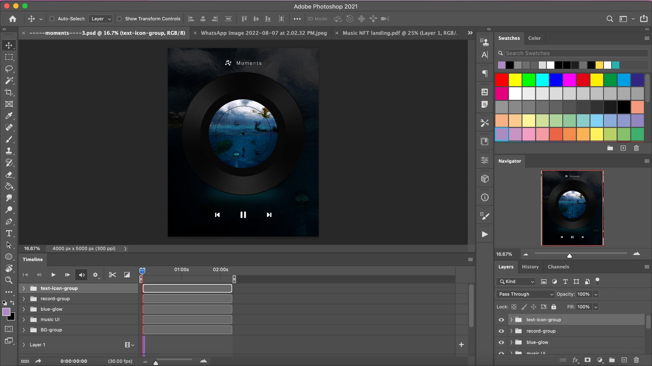652x366 pixels.
Task: Create a new swatch
Action: 623,148
